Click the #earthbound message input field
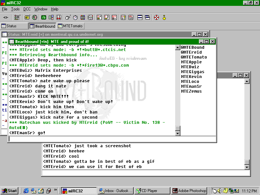This screenshot has width=260, height=195. [112, 139]
